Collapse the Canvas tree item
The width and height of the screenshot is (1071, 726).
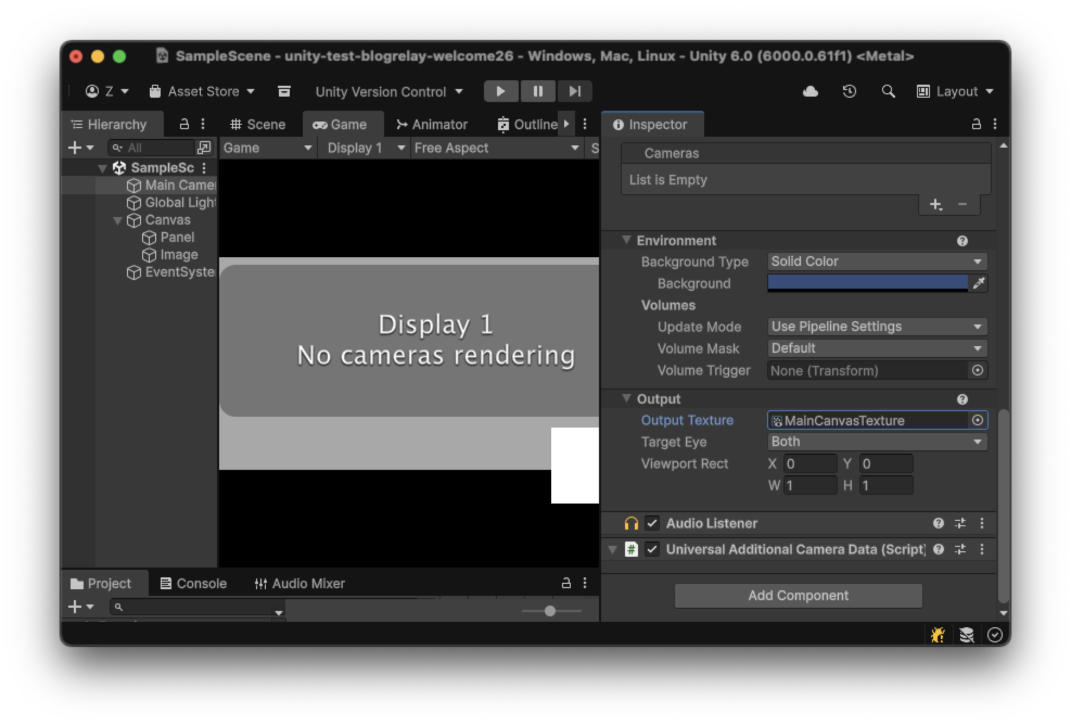(x=118, y=220)
